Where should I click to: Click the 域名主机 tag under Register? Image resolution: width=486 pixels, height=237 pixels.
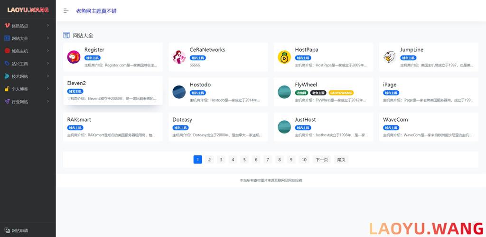[93, 57]
